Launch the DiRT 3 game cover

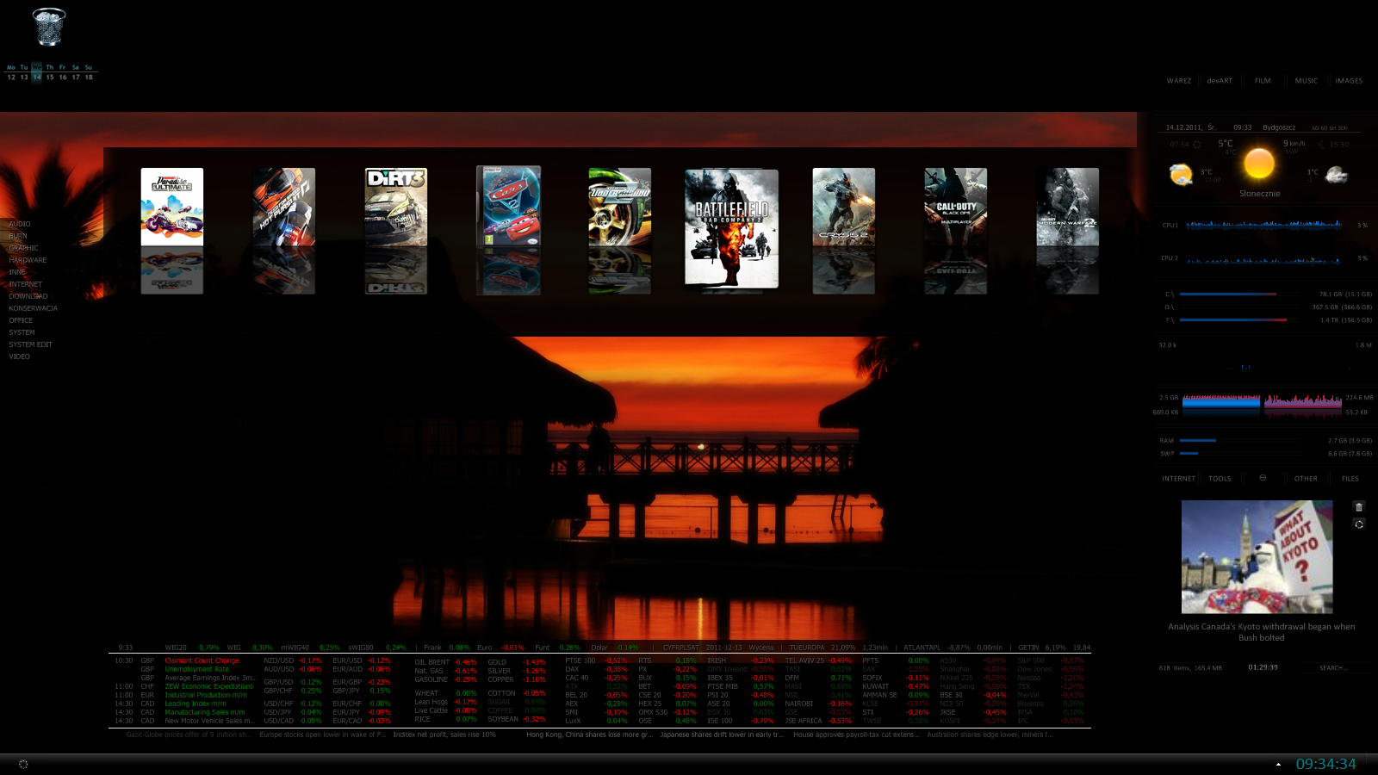click(396, 207)
